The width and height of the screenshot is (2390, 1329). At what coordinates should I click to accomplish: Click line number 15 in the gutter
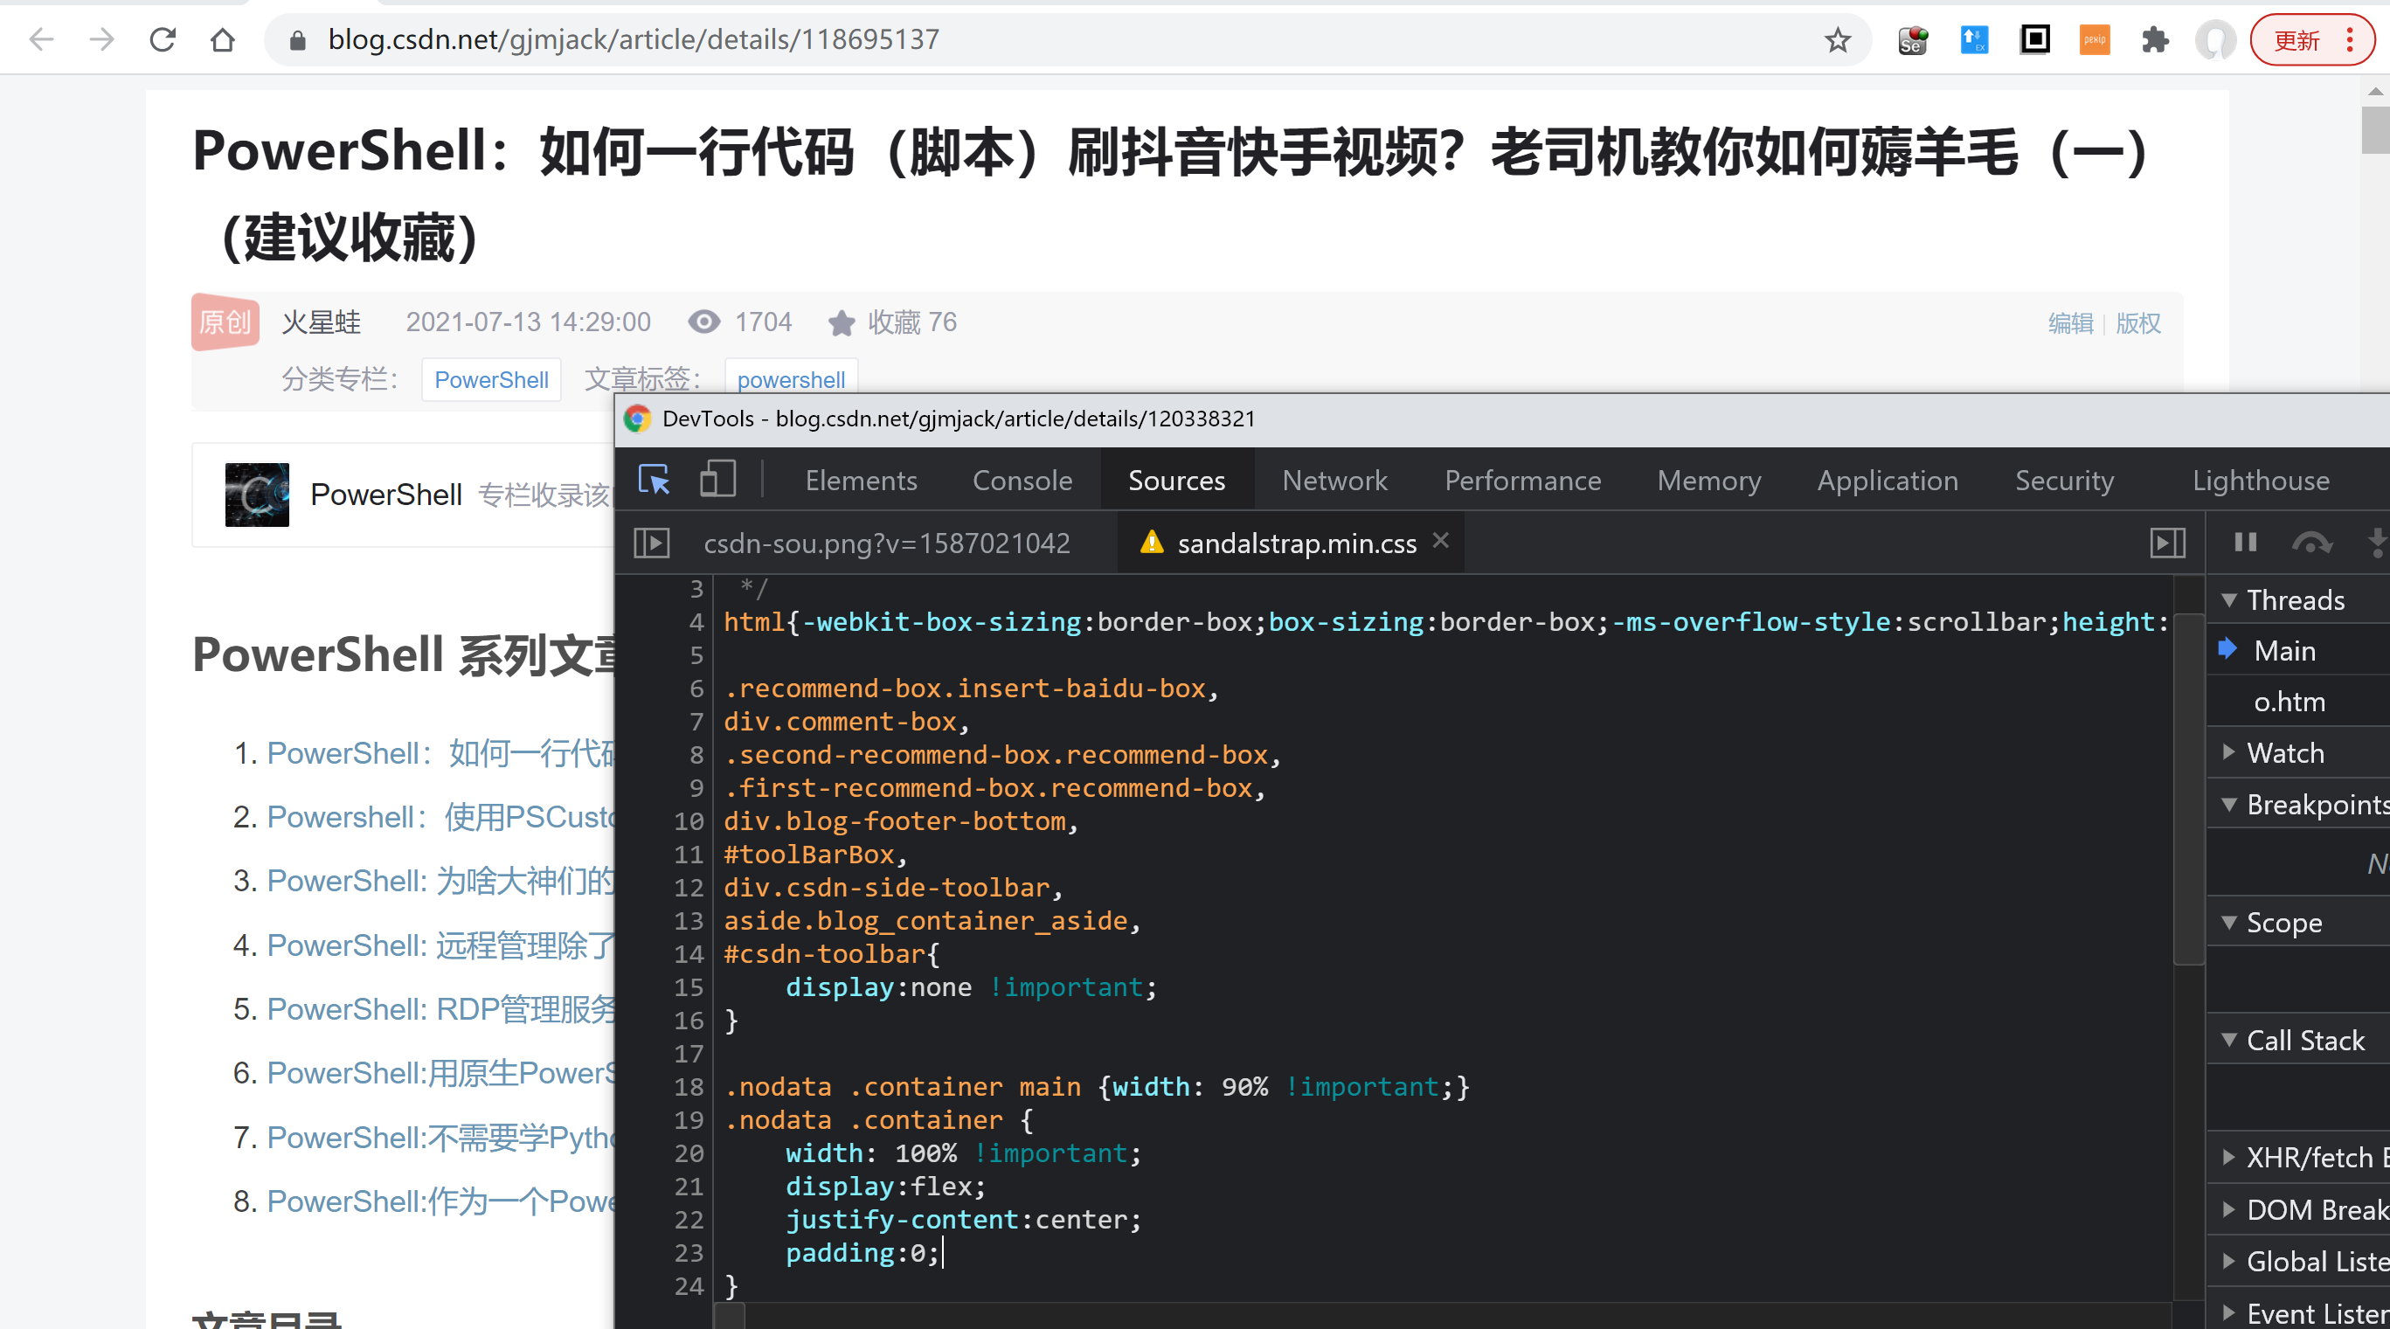pyautogui.click(x=689, y=987)
